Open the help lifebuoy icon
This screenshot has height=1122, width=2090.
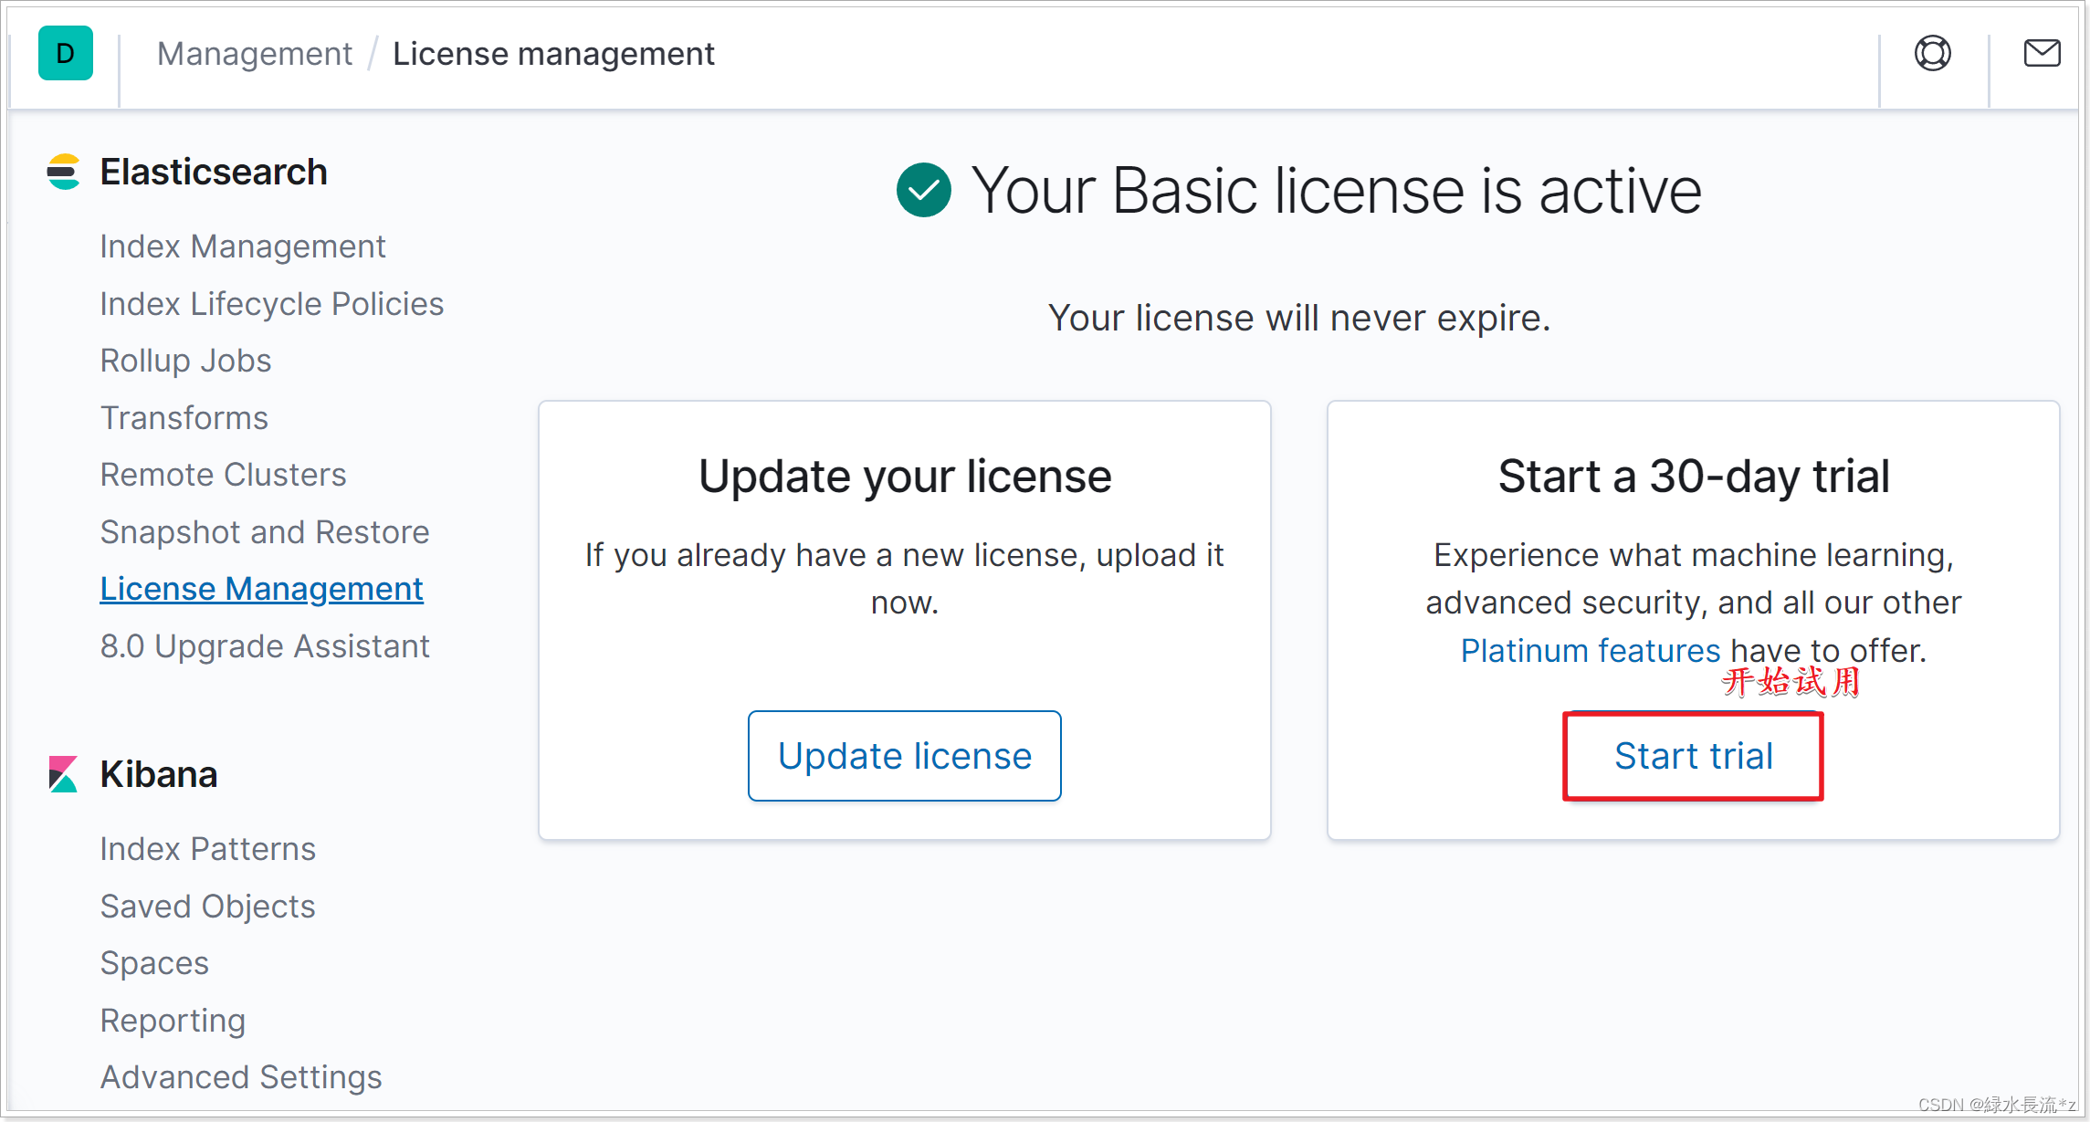[x=1933, y=53]
